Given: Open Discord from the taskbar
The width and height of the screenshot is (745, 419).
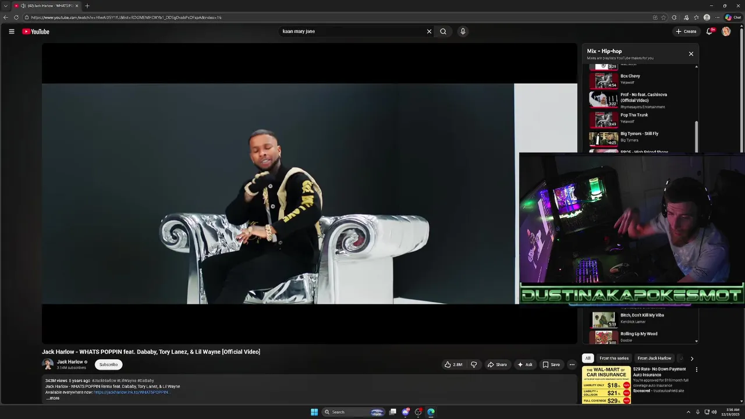Looking at the screenshot, I should click(x=406, y=412).
